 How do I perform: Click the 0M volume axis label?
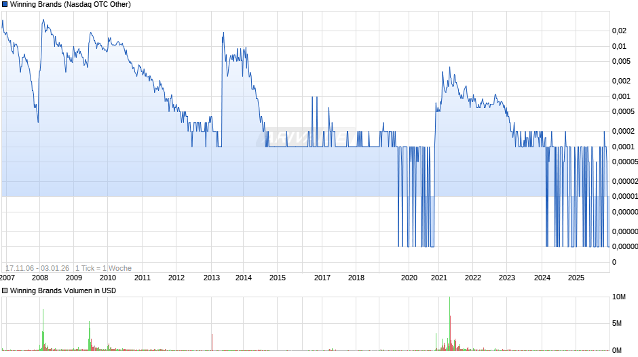[x=617, y=350]
